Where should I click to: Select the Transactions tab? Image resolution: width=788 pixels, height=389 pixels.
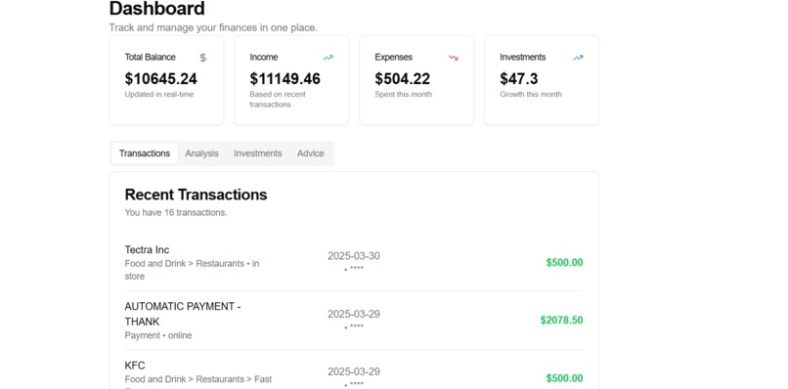145,153
